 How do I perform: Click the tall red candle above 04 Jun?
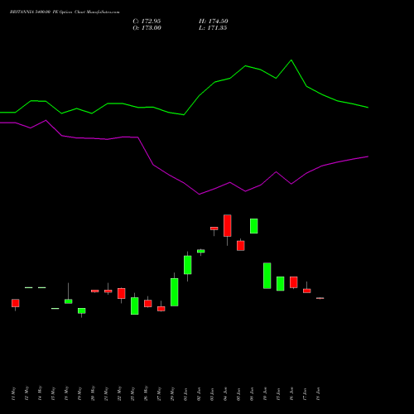228,225
